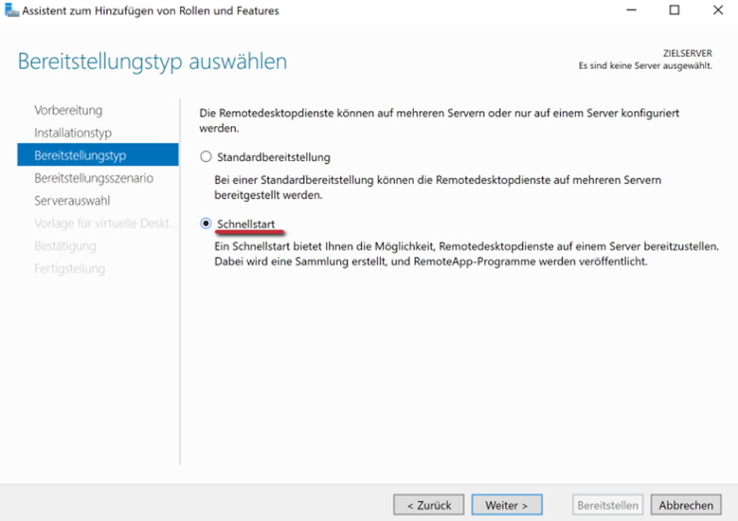
Task: Click the heading Bereitstellungstyp auswählen
Action: pos(152,61)
